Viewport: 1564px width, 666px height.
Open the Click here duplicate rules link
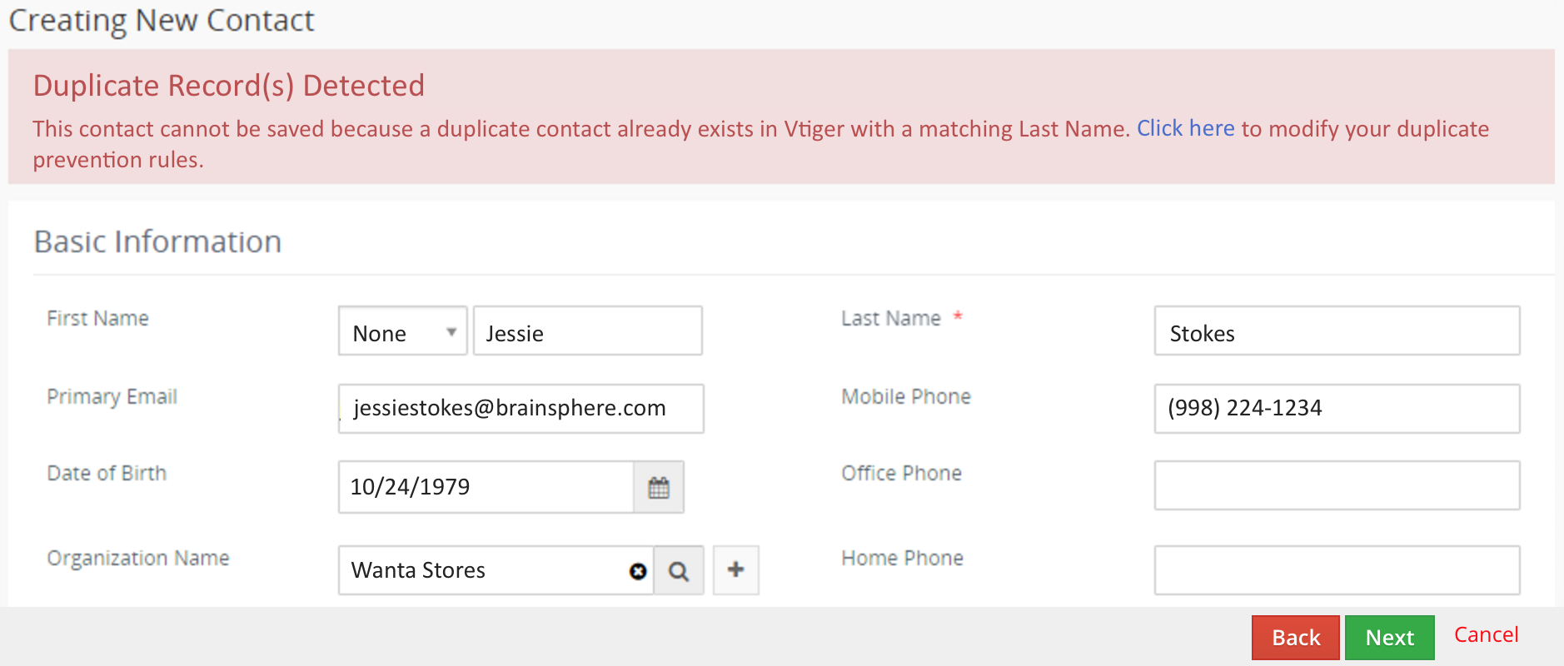pyautogui.click(x=1185, y=128)
